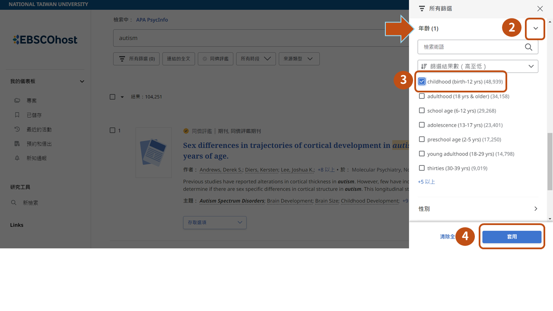Image resolution: width=553 pixels, height=311 pixels.
Task: Uncheck childhood (birth-12 yrs) filter
Action: [x=422, y=82]
